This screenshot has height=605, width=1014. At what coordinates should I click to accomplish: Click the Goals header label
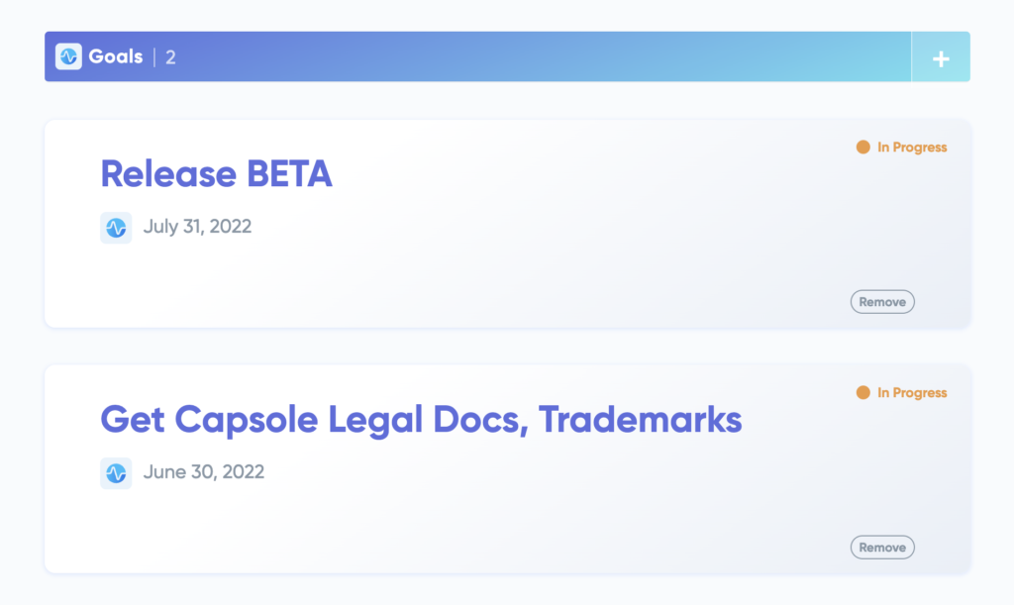click(116, 56)
